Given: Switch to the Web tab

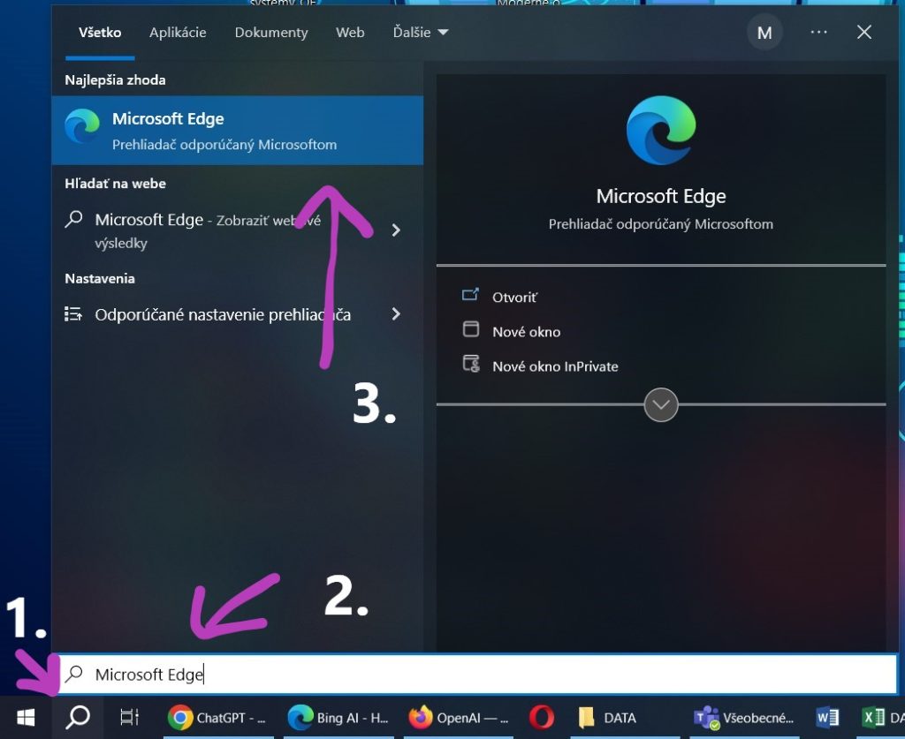Looking at the screenshot, I should point(350,33).
